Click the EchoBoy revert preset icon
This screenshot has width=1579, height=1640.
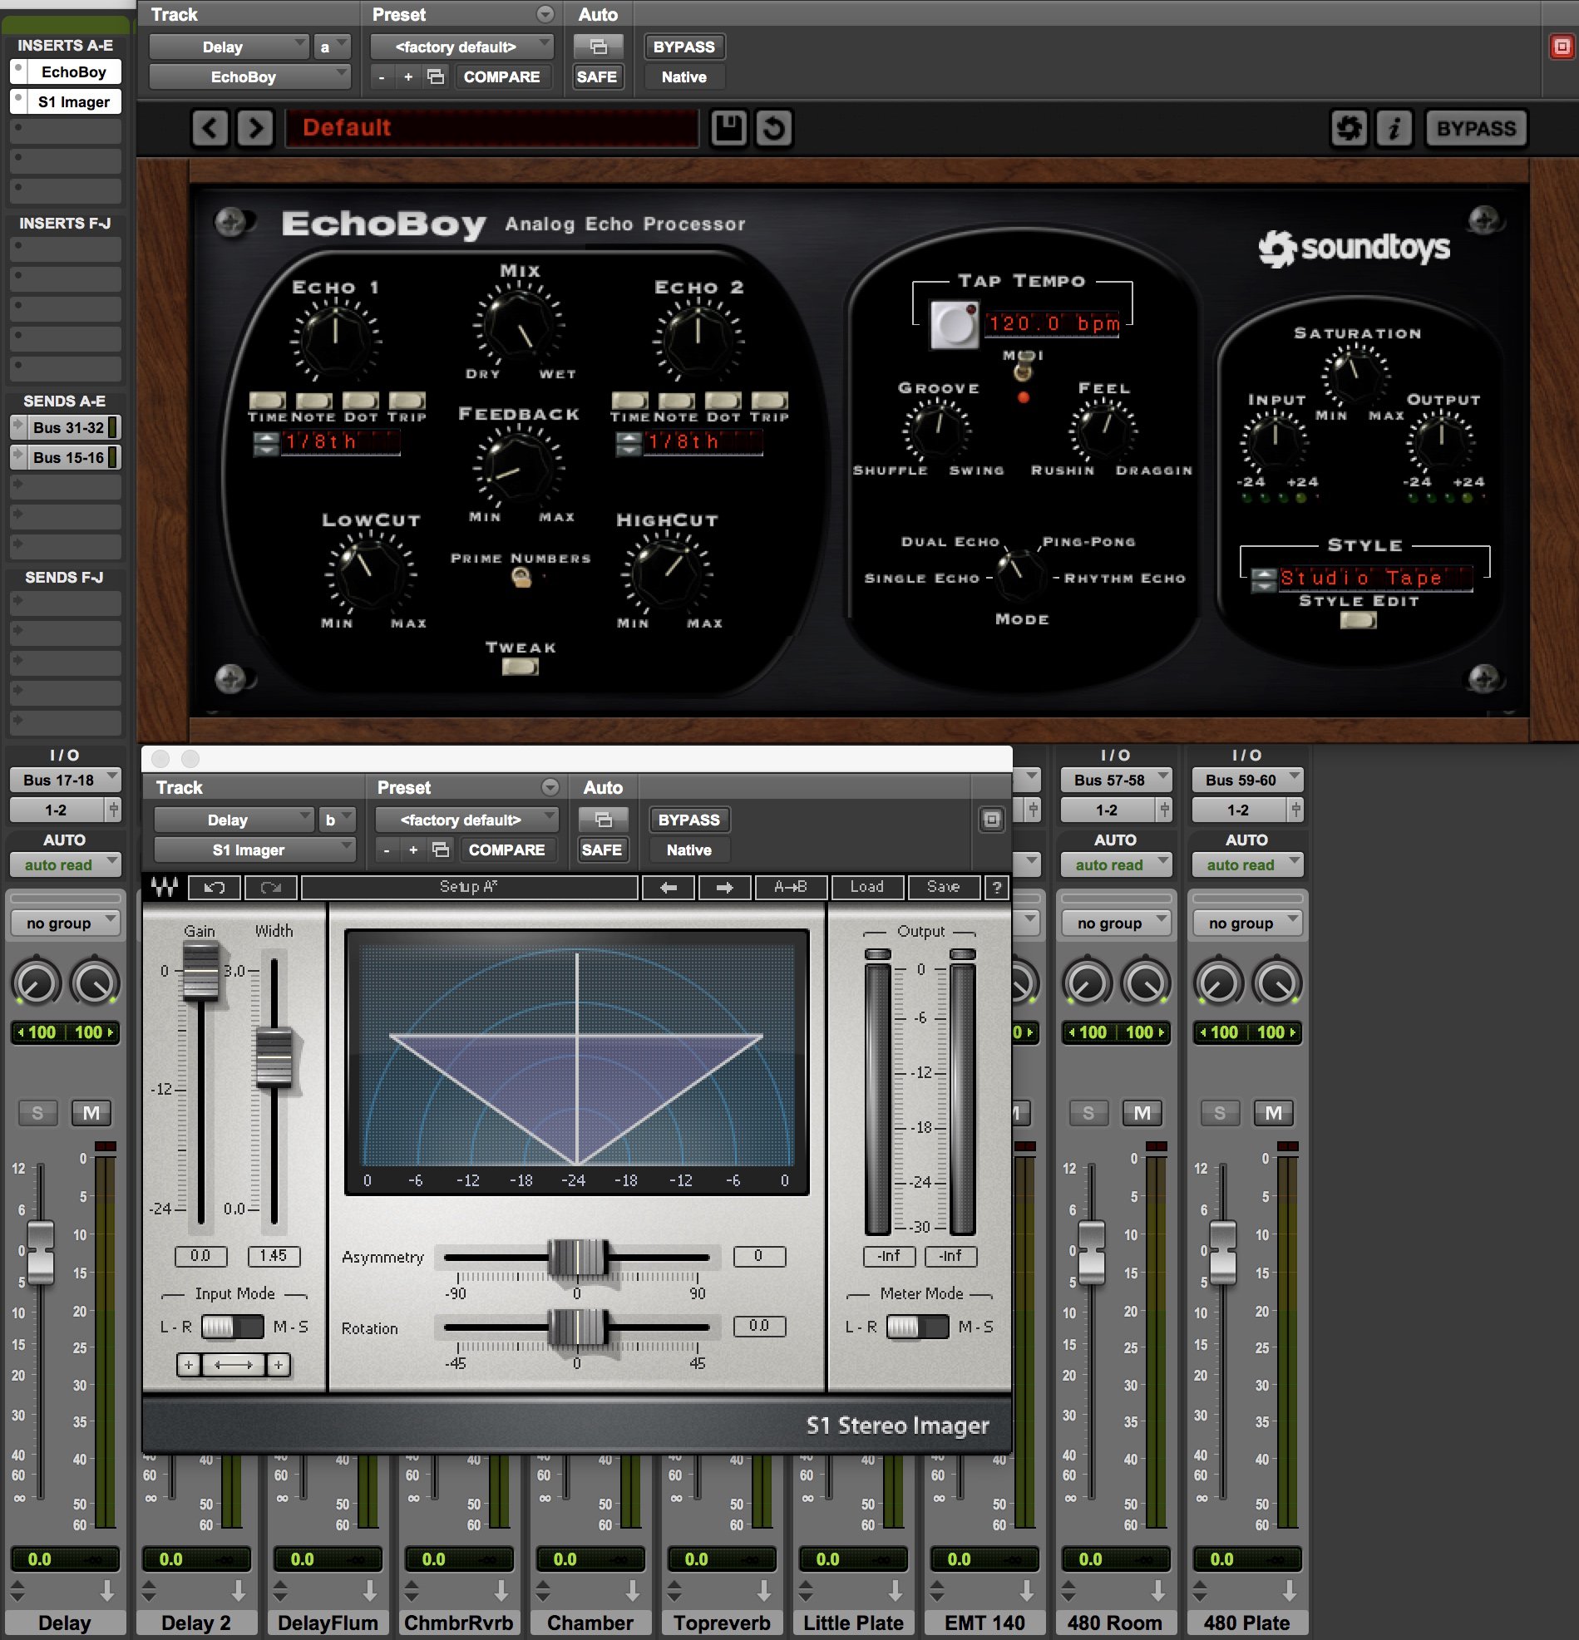click(773, 128)
